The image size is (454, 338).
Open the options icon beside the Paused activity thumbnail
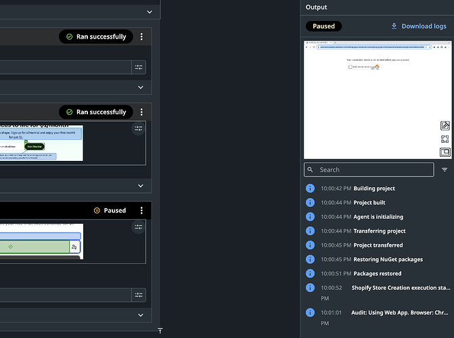(139, 227)
